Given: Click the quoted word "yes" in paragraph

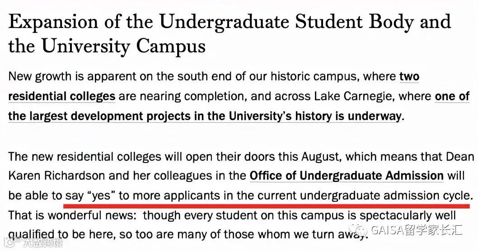Looking at the screenshot, I should point(102,195).
